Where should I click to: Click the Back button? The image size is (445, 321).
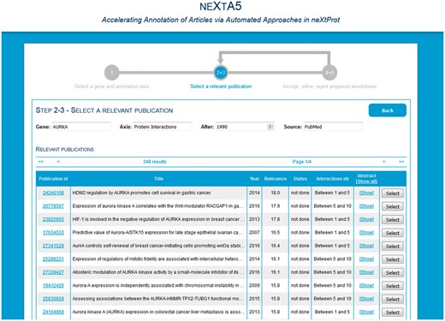pos(388,110)
